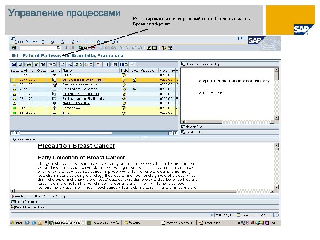Click the Edit Patient Pathway taskbar button
This screenshot has width=320, height=240.
tap(66, 223)
